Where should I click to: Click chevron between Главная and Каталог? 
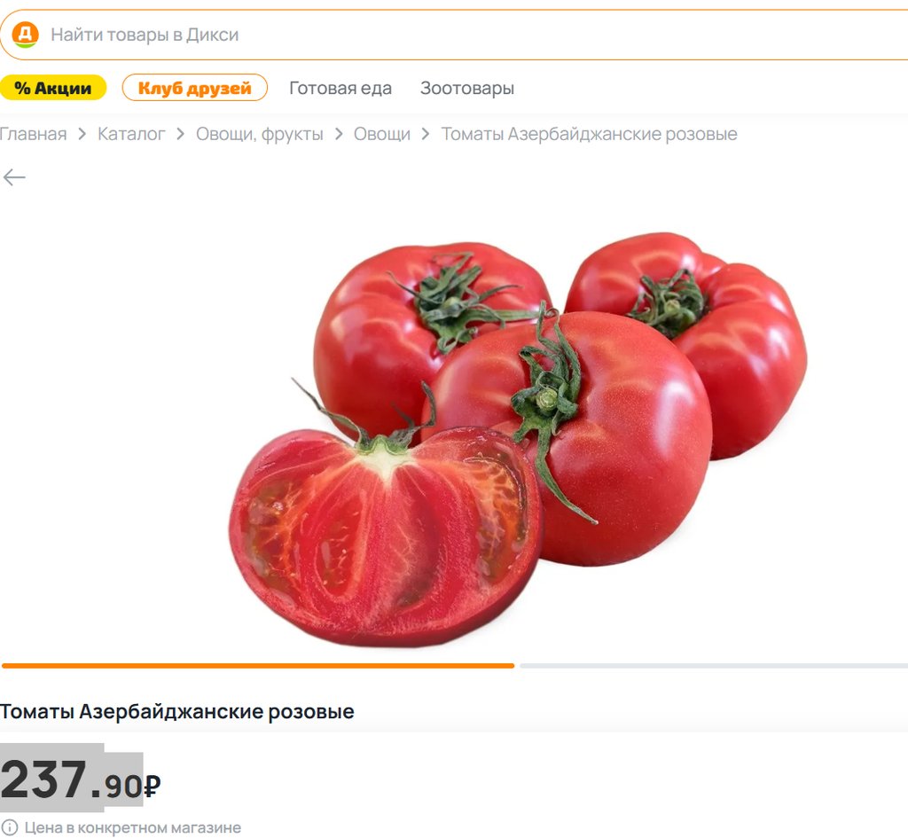[x=82, y=135]
